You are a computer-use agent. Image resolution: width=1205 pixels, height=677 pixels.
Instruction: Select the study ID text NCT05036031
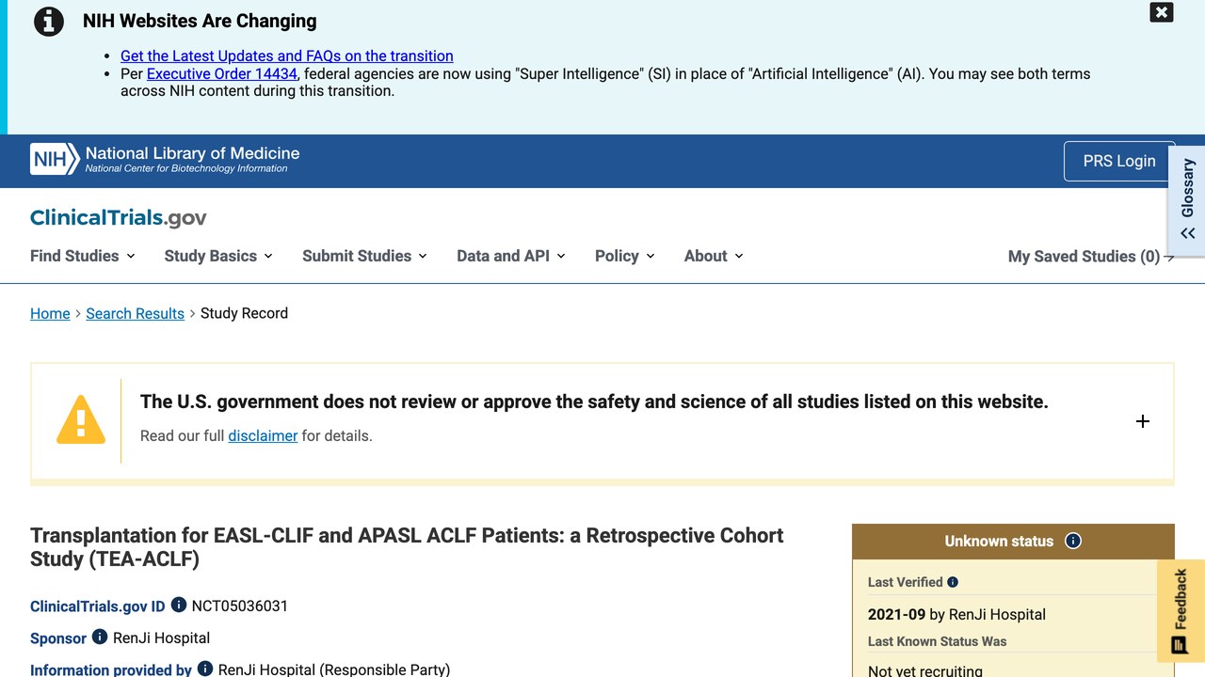coord(240,606)
